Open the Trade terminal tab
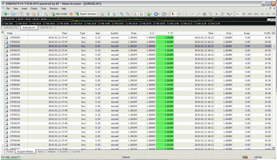Viewport: 277px width, 160px height. 10,152
